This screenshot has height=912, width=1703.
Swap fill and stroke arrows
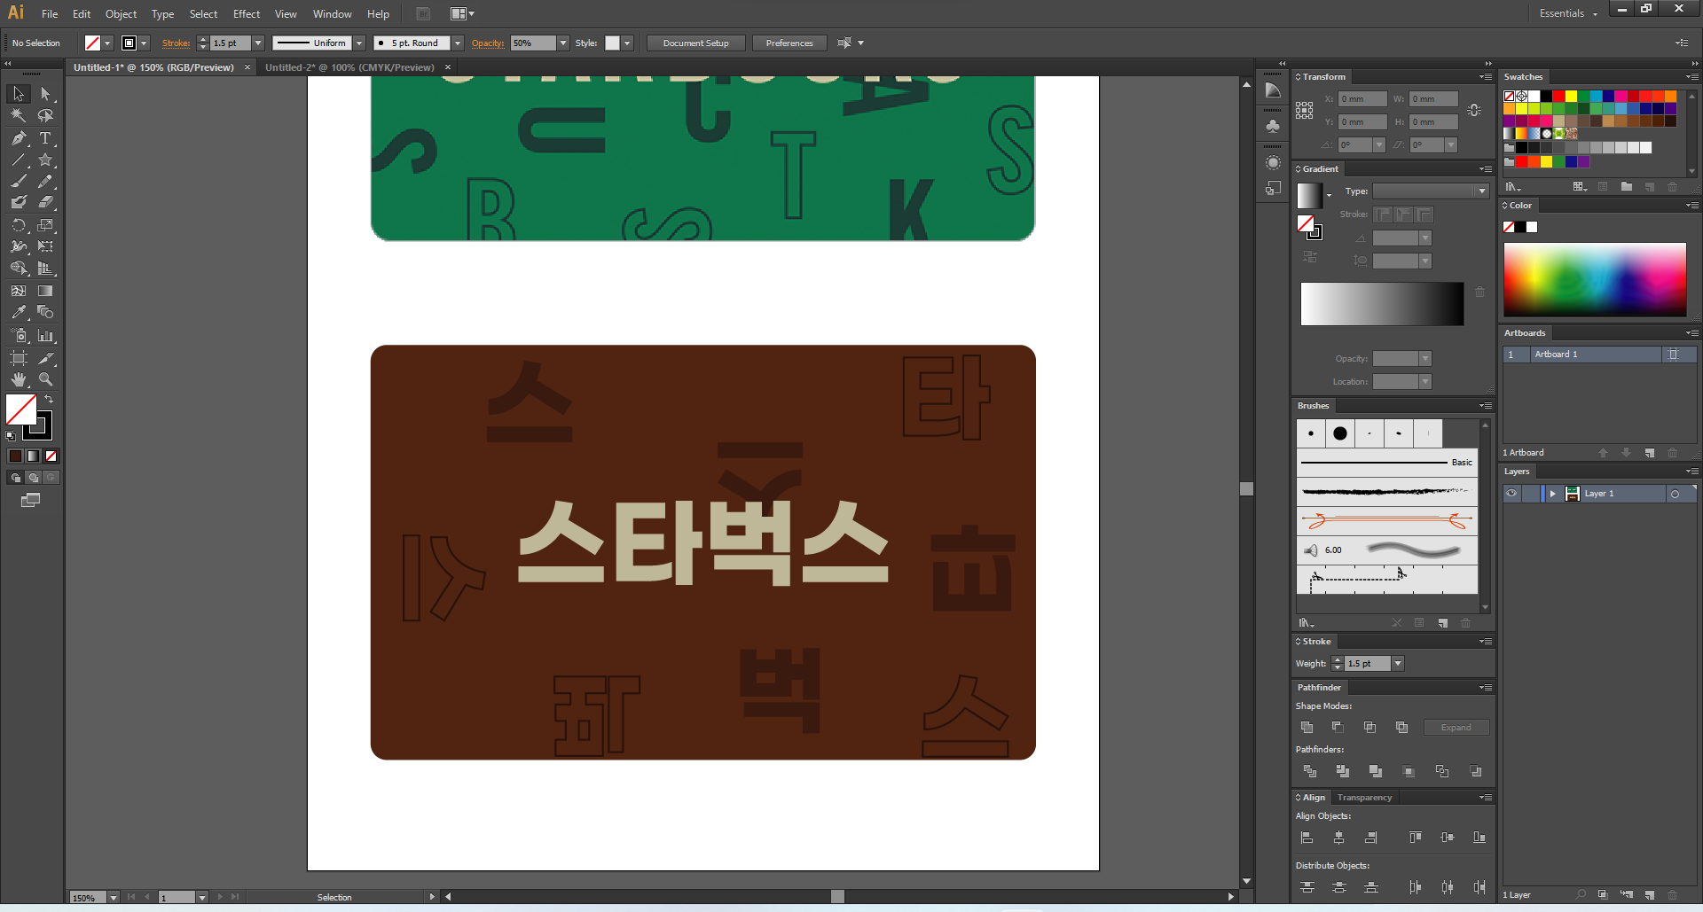pos(49,400)
